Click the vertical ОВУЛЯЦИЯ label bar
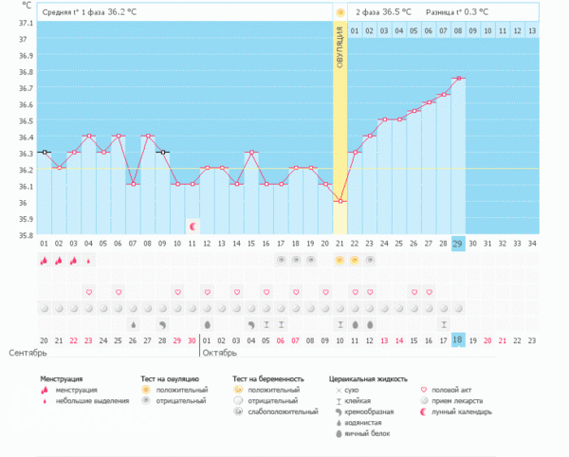The image size is (569, 457). point(340,47)
